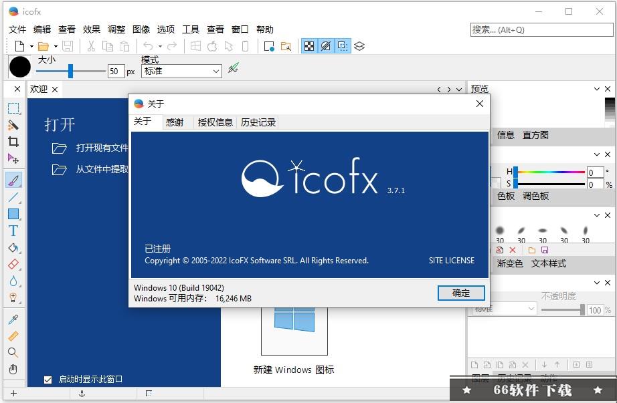This screenshot has width=617, height=403.
Task: Select the Zoom magnifier tool
Action: pos(13,353)
